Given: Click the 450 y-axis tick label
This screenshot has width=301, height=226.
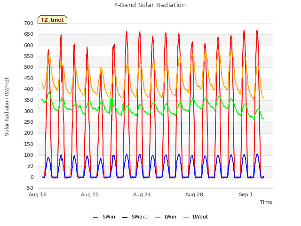Looking at the screenshot, I should click(29, 79).
